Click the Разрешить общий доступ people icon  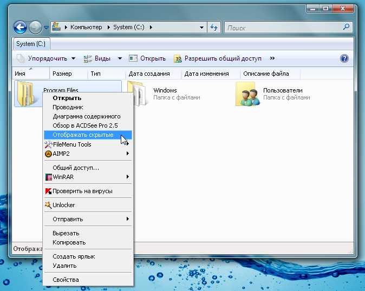pos(178,59)
